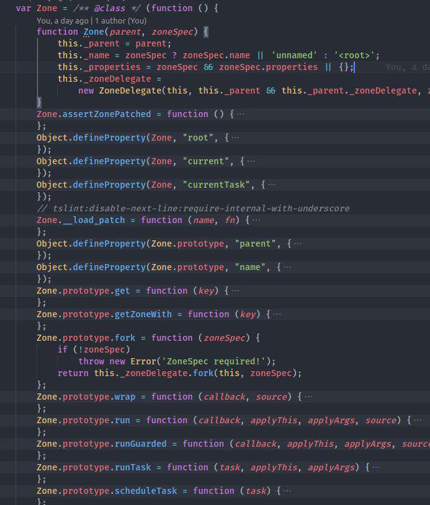Expand folded Zone.prototype.get function body
Image resolution: width=430 pixels, height=505 pixels.
point(236,291)
